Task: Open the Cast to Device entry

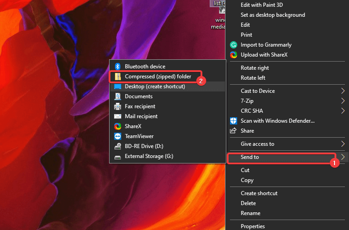Action: point(287,91)
